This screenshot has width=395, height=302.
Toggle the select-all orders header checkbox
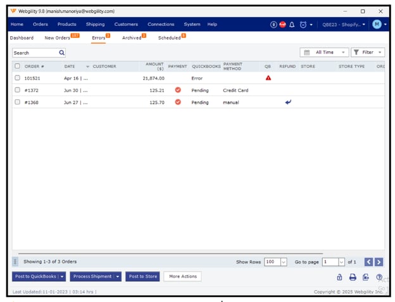[17, 66]
